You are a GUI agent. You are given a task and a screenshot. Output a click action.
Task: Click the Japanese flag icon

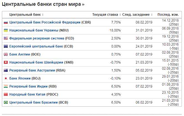[6, 78]
